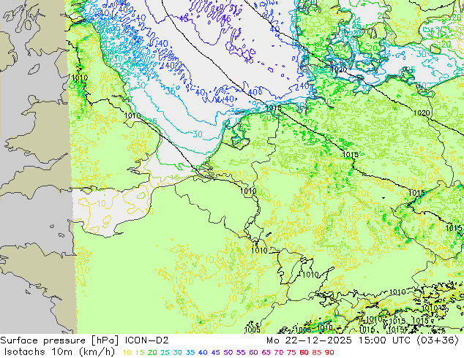Click the light blue "35" legend value
The width and height of the screenshot is (464, 358).
pyautogui.click(x=190, y=352)
